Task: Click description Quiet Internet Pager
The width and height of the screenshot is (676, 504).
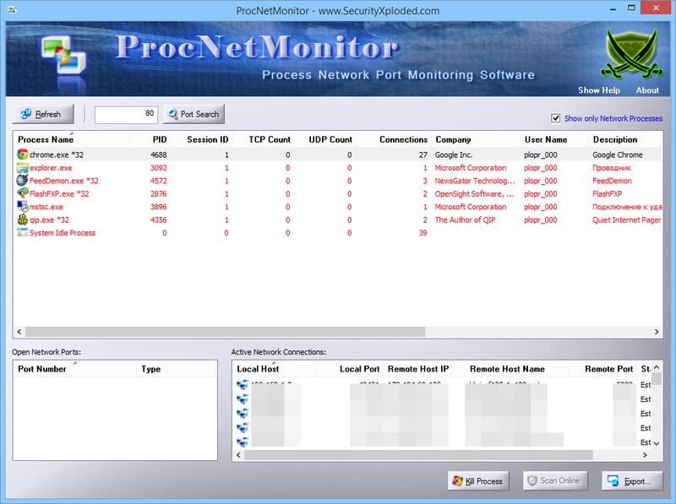Action: click(626, 219)
